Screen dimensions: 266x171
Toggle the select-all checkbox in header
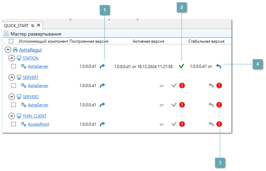coord(11,41)
